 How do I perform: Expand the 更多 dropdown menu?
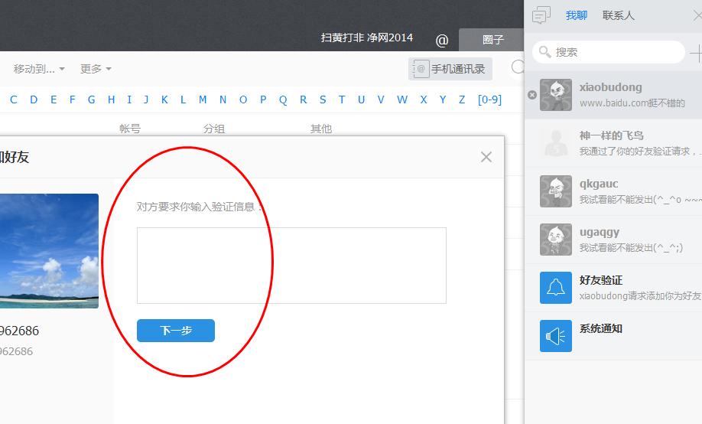tap(96, 69)
